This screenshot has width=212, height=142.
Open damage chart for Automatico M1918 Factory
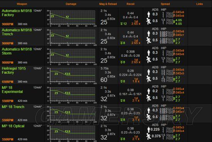point(72,18)
